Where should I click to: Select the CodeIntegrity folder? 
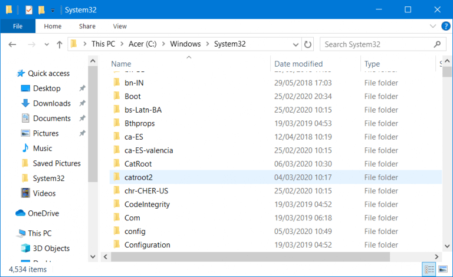pyautogui.click(x=147, y=205)
